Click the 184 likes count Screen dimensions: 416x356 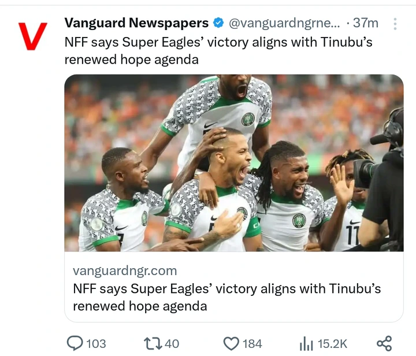252,344
